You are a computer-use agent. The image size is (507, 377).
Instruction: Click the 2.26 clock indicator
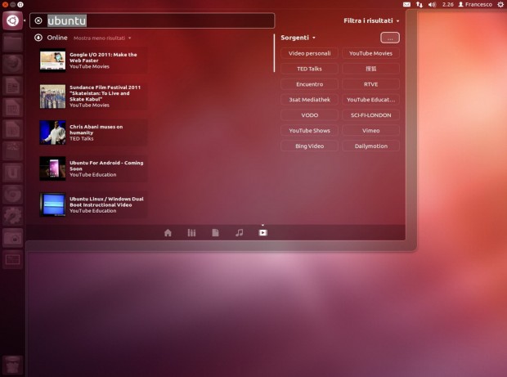(448, 5)
